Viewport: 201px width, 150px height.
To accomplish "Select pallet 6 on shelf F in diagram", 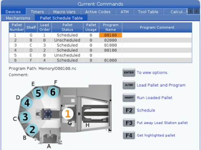I will click(x=53, y=92).
